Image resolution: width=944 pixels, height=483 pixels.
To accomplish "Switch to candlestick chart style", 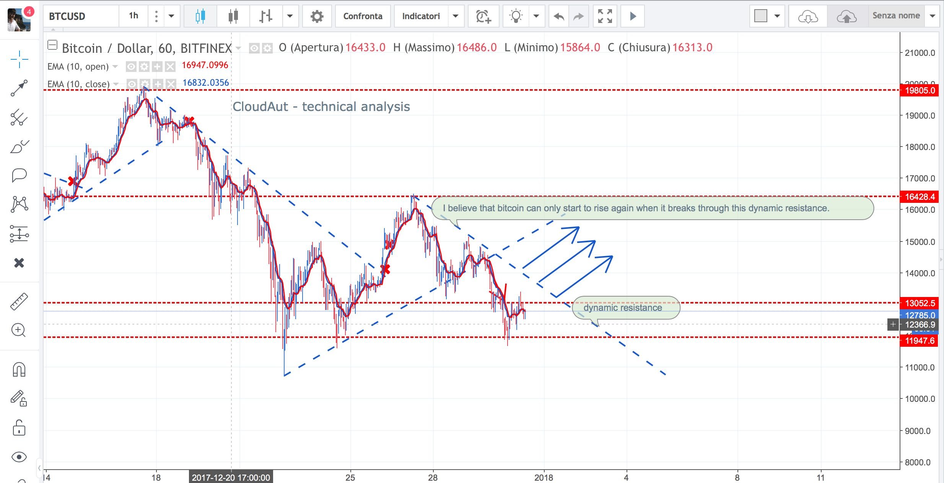I will click(200, 16).
